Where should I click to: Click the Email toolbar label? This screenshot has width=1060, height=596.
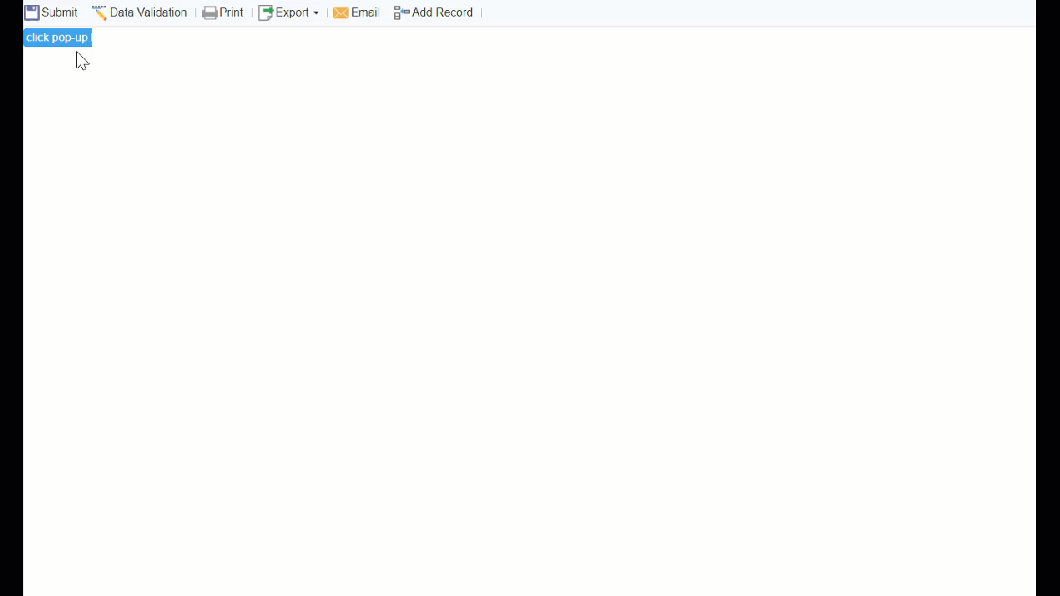pos(364,12)
